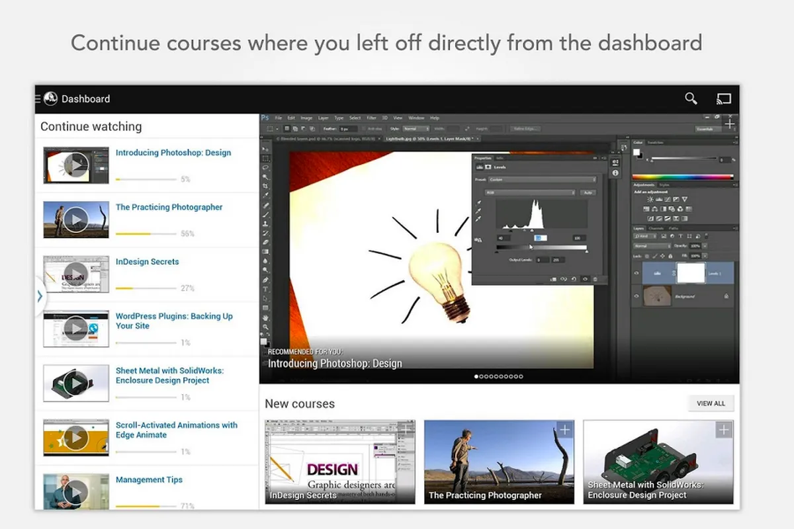Open The Practicing Photographer title link
794x529 pixels.
click(x=169, y=208)
